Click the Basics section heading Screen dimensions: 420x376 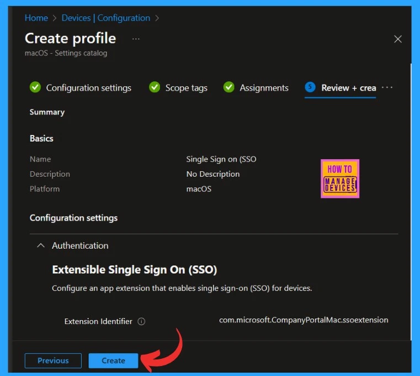[41, 138]
